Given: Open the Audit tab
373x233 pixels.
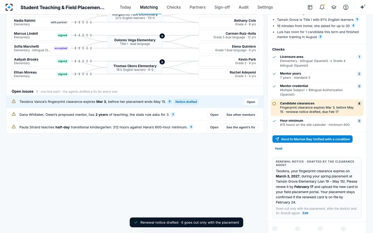Looking at the screenshot, I should pyautogui.click(x=244, y=7).
